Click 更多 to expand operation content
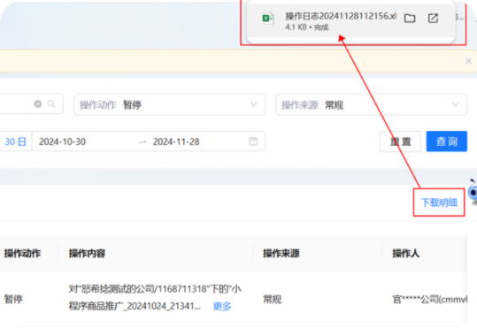 [x=222, y=306]
